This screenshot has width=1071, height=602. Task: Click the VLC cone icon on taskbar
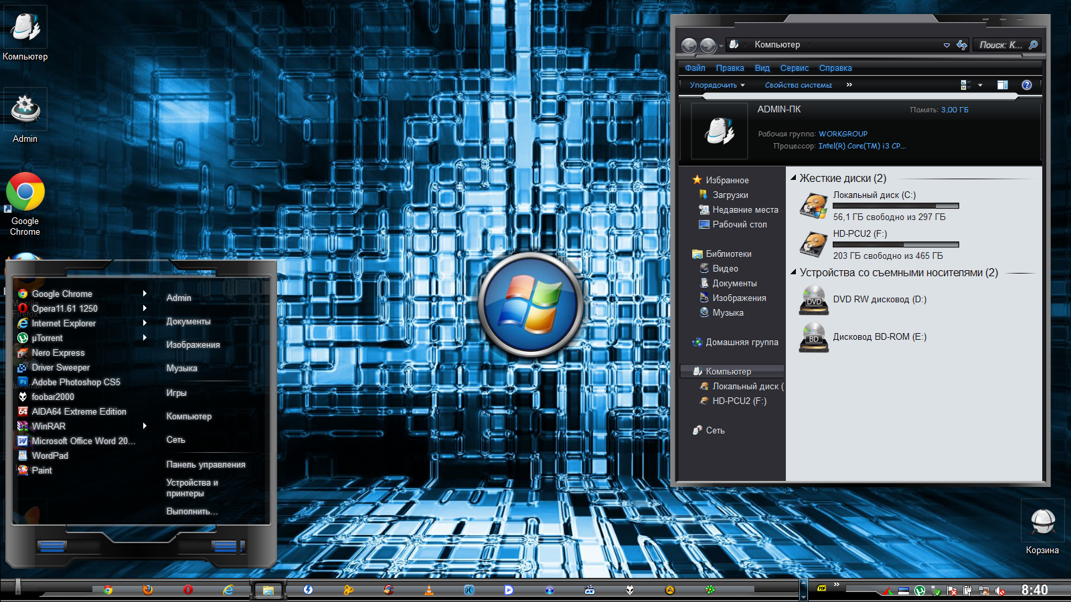point(429,590)
